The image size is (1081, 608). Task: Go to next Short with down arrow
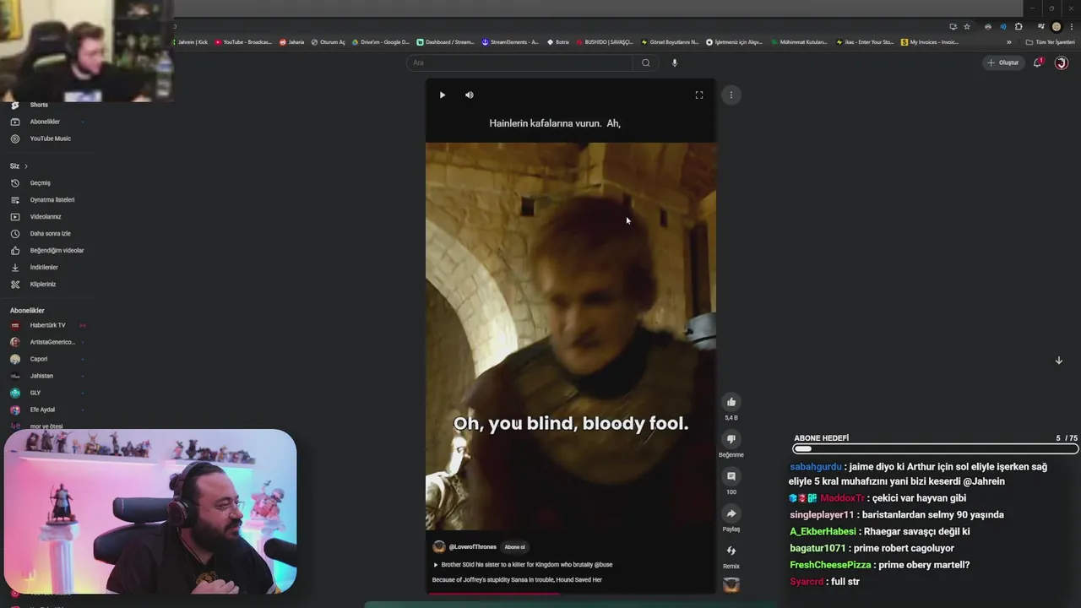click(1058, 361)
